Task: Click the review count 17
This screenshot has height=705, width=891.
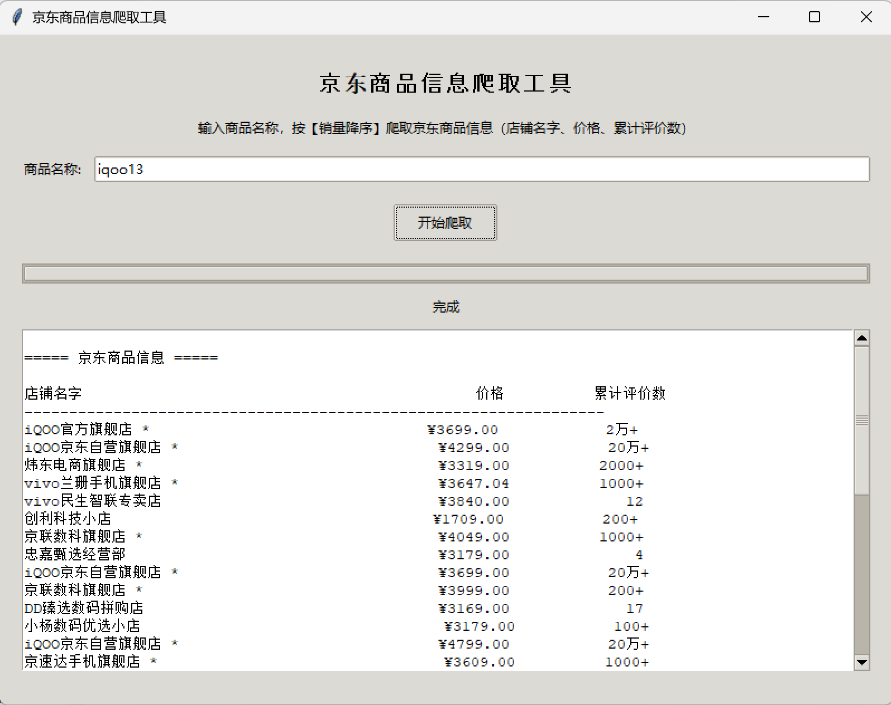Action: 635,608
